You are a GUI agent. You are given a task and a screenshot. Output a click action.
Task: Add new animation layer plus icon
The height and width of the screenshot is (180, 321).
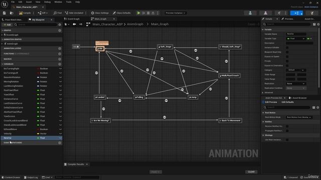(60, 48)
